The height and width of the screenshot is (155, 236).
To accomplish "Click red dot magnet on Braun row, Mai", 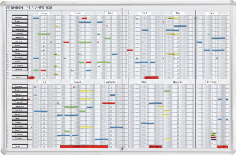I will pos(163,22).
